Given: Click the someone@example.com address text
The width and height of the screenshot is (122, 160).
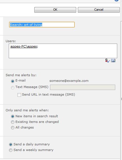Looking at the screenshot, I should coord(69,81).
